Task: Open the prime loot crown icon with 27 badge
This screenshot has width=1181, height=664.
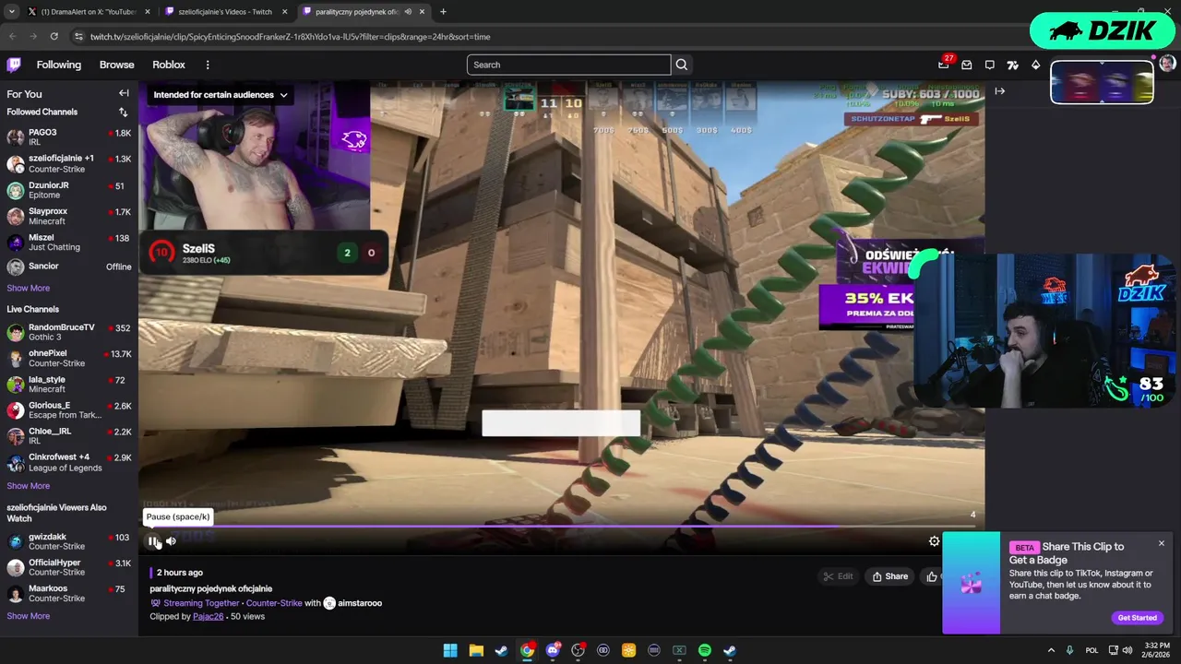Action: [x=944, y=65]
